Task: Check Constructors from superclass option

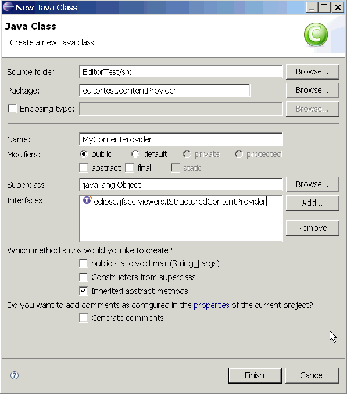Action: pos(84,277)
